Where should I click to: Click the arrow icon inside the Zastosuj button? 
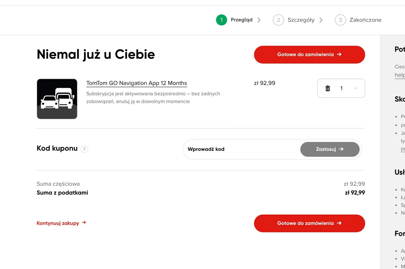pyautogui.click(x=342, y=149)
